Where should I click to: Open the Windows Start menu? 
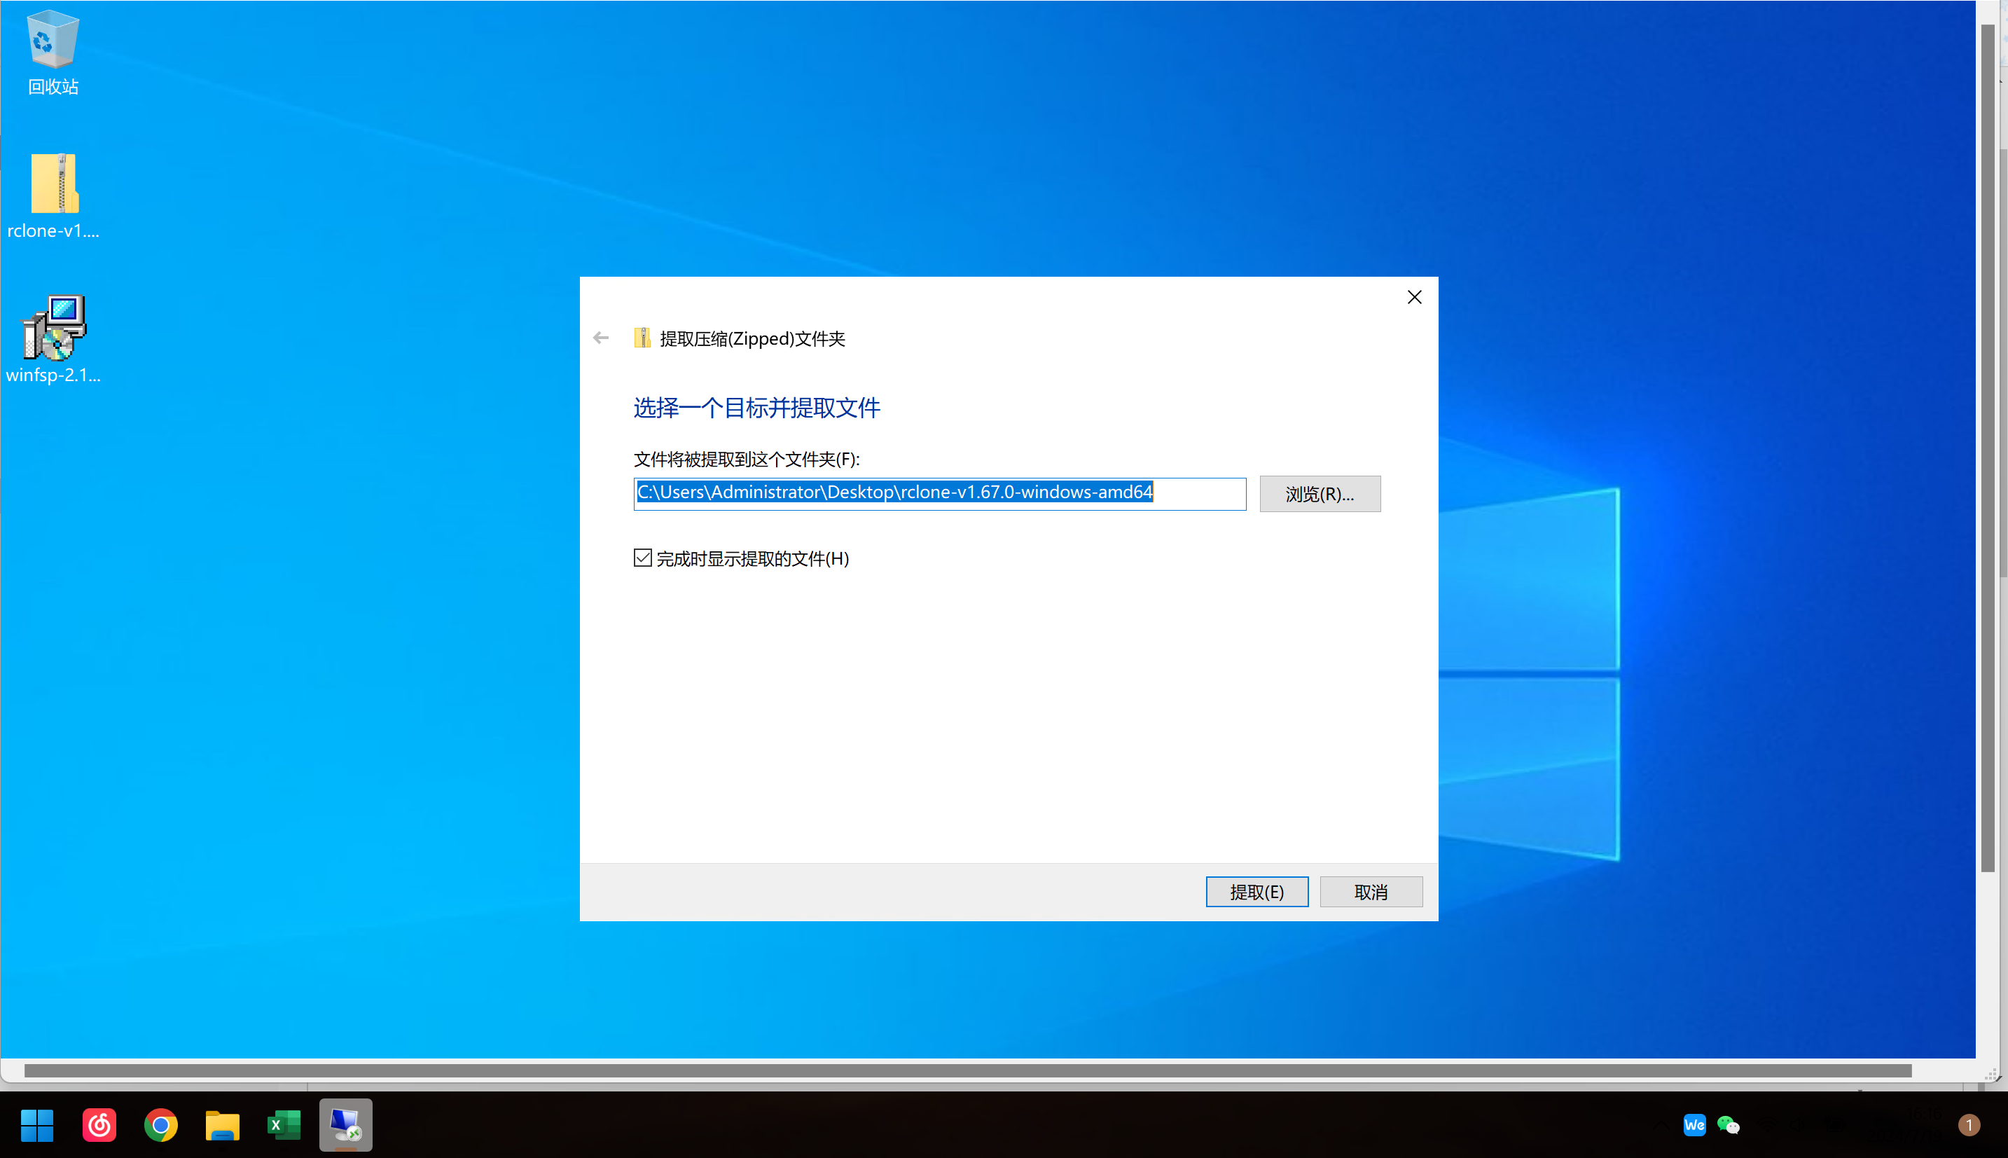(x=36, y=1124)
